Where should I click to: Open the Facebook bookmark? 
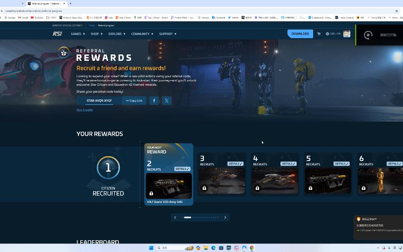click(218, 18)
